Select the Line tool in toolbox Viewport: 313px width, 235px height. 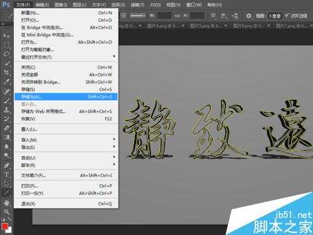pos(6,192)
